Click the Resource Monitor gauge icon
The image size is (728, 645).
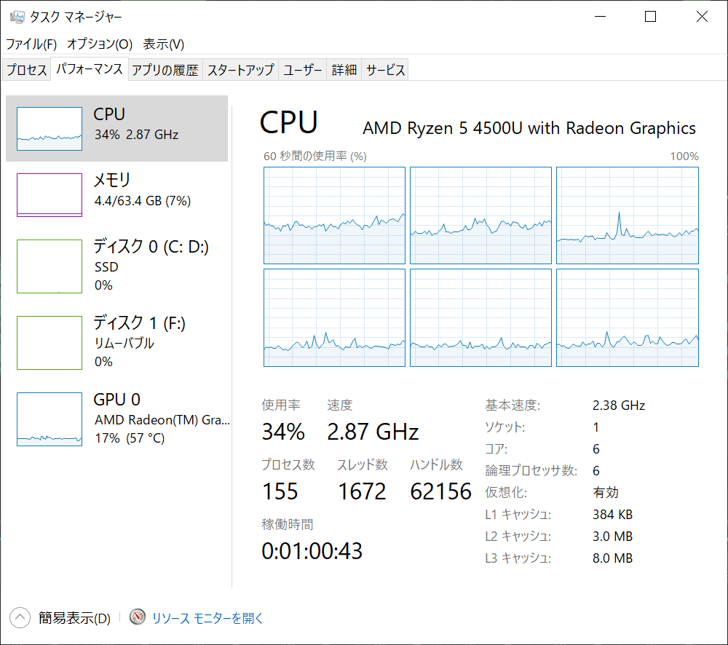[137, 617]
